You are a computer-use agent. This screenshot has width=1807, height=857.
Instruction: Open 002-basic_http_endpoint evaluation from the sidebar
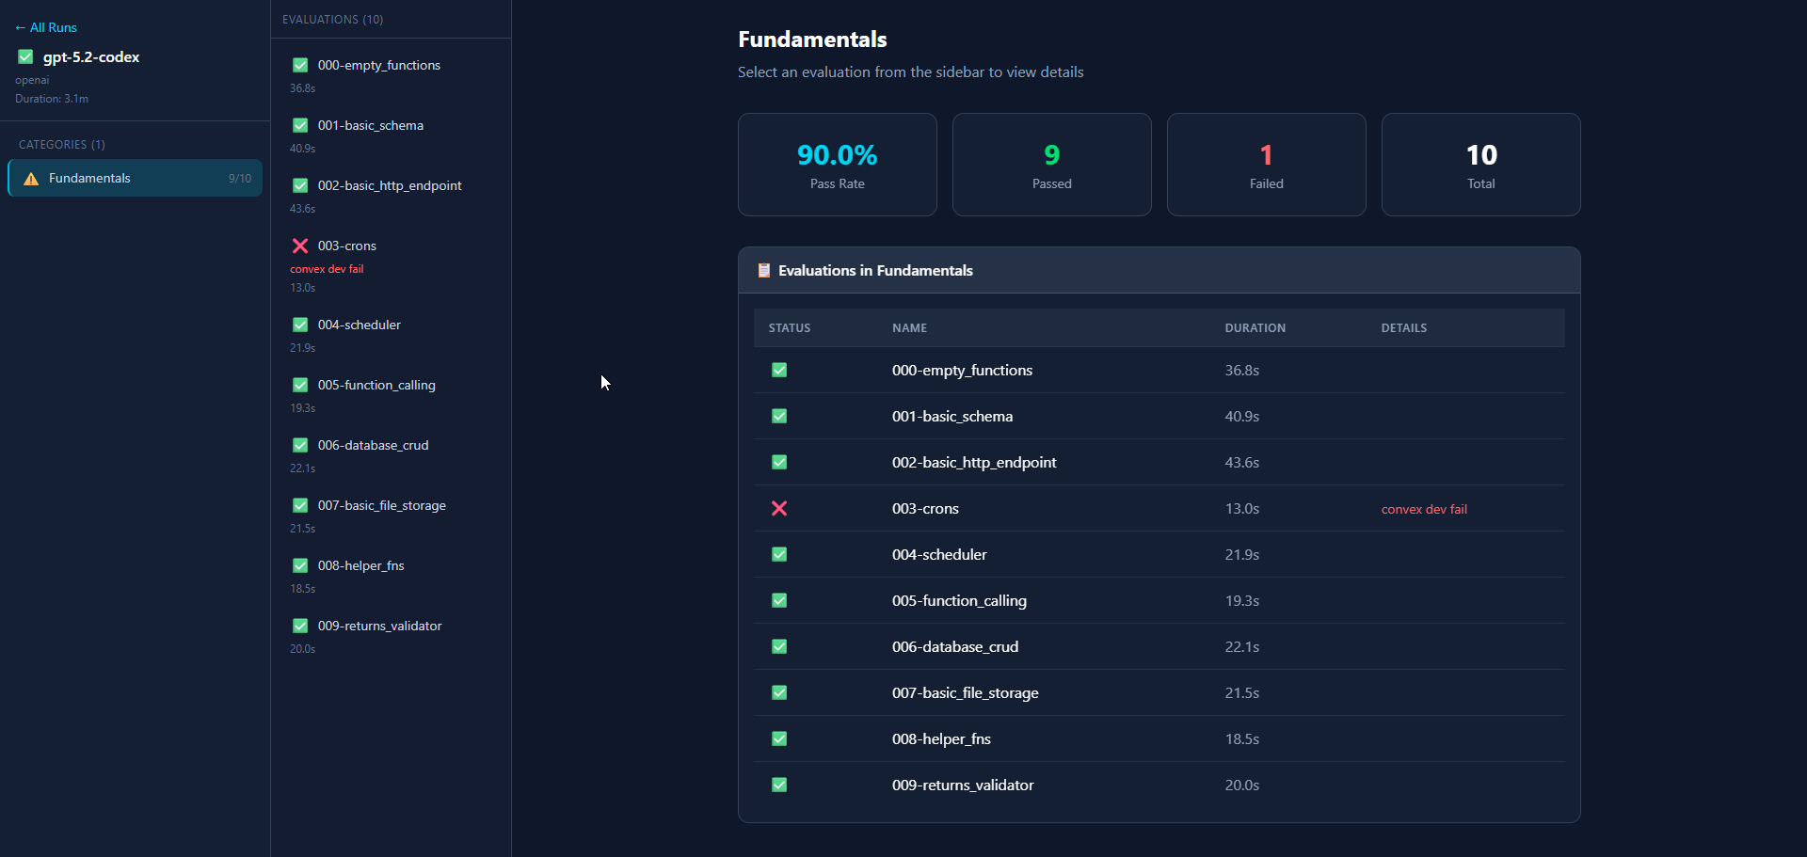tap(391, 196)
